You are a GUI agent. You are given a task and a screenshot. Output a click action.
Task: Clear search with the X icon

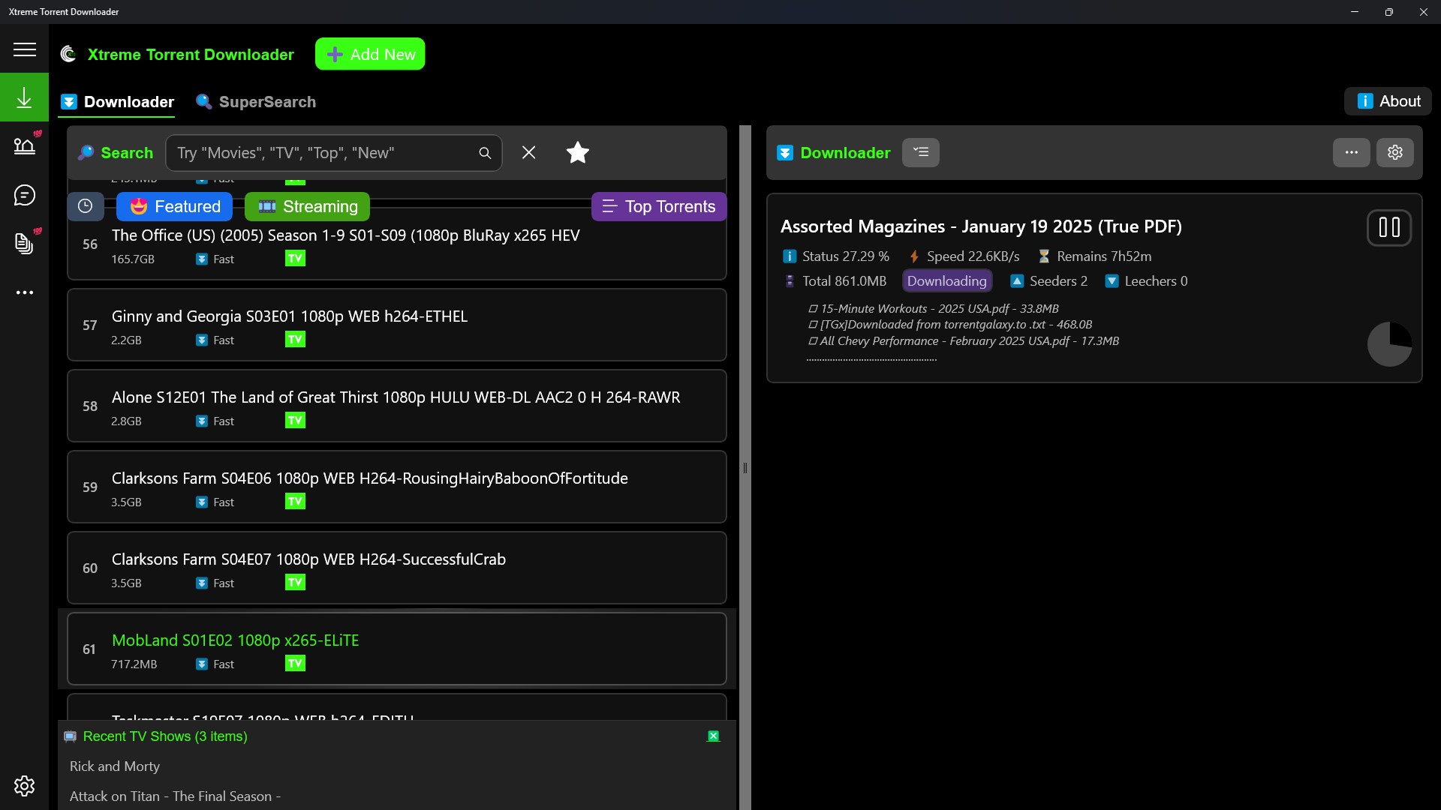[x=528, y=153]
